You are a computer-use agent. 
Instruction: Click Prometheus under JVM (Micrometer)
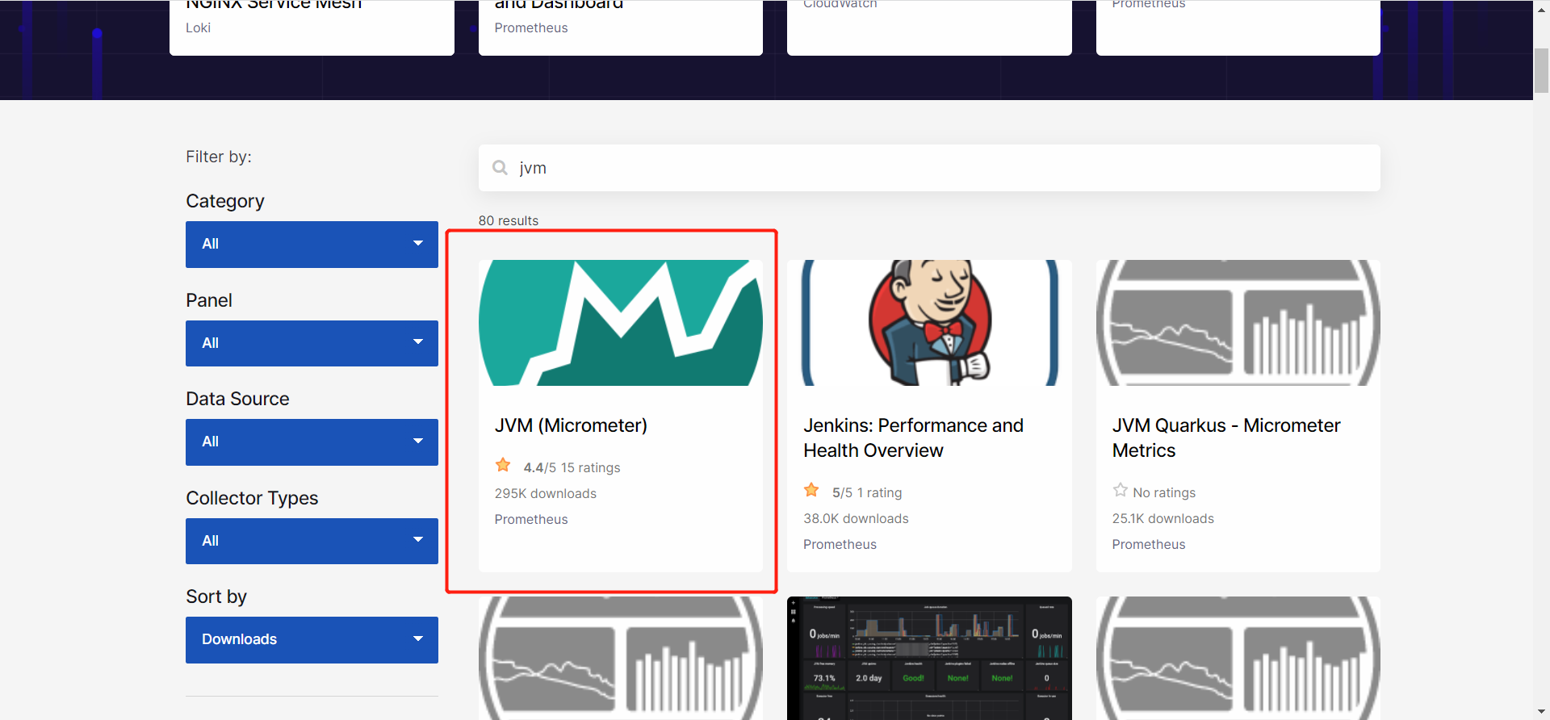(x=531, y=519)
